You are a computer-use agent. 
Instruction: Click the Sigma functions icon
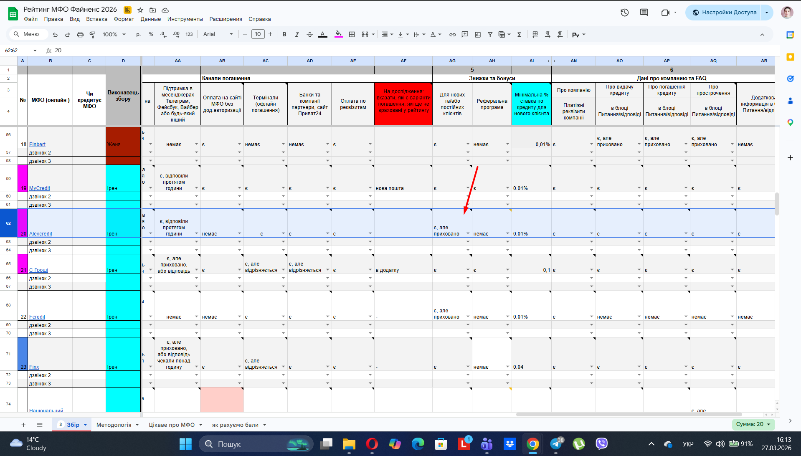(519, 35)
